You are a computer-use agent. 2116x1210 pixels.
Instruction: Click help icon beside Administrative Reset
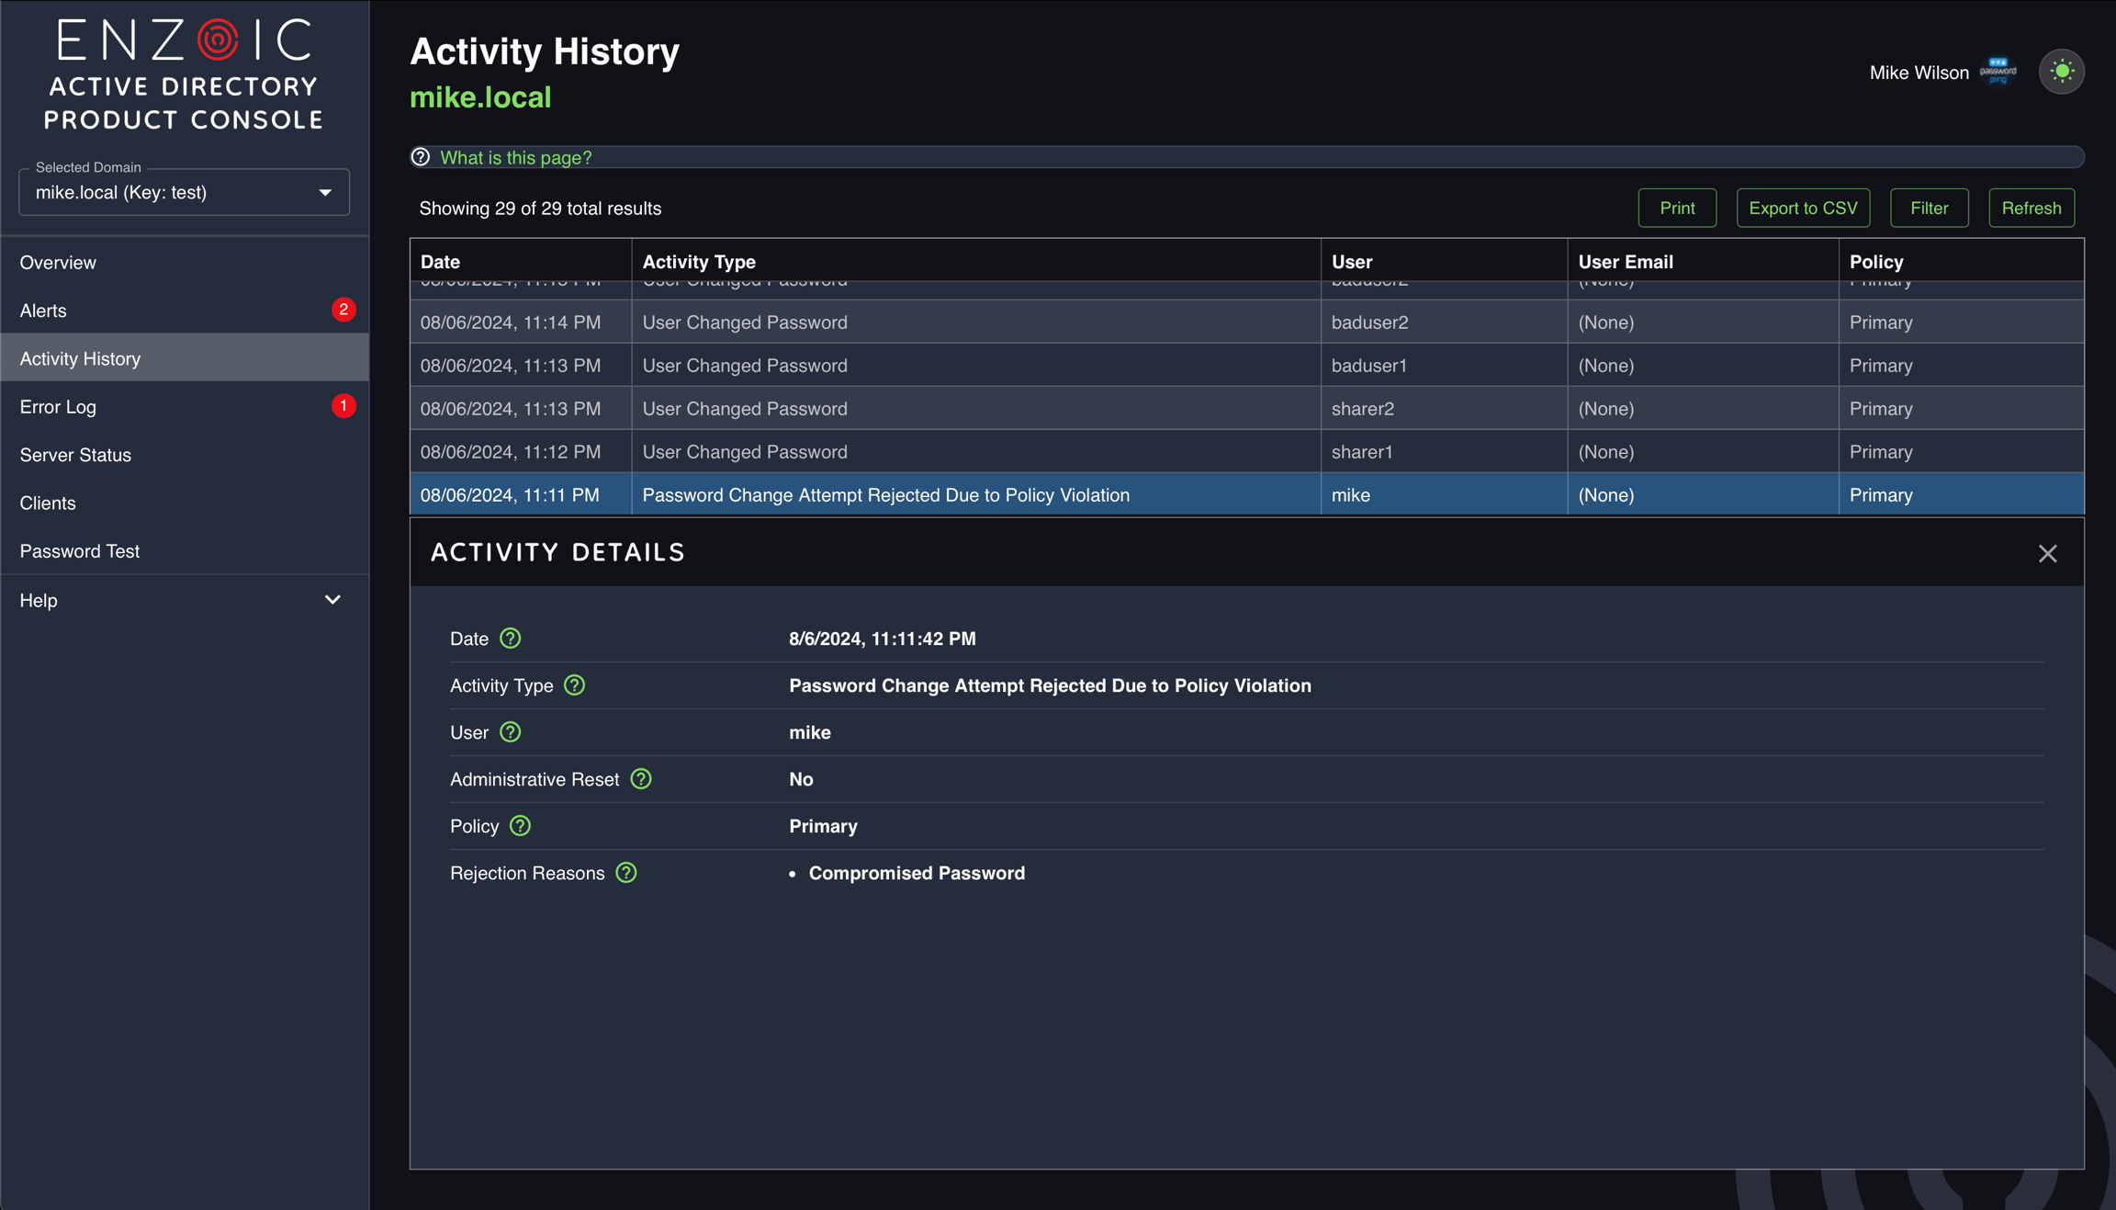coord(641,779)
